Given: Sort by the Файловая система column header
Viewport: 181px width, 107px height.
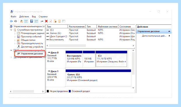Looking at the screenshot, I should pos(107,27).
